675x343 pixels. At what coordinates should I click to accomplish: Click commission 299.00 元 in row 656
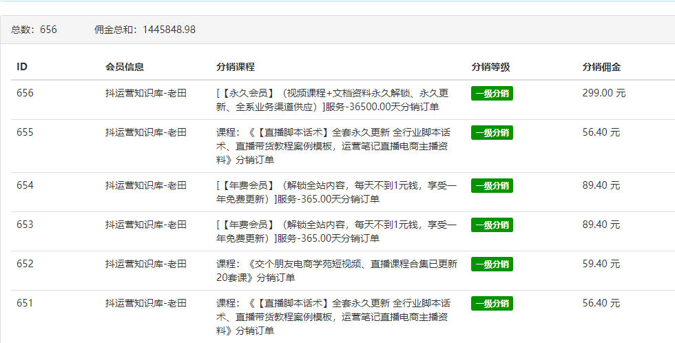click(604, 93)
